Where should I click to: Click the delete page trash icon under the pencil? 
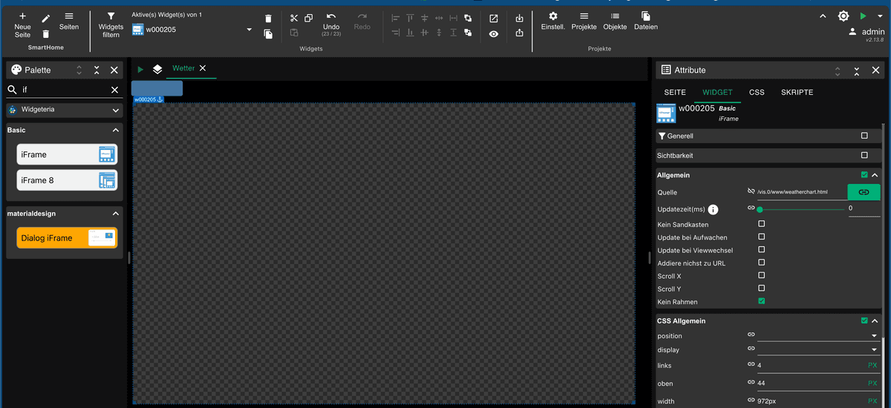point(46,34)
